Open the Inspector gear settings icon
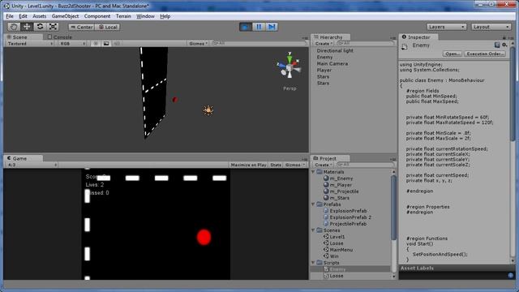 (504, 45)
